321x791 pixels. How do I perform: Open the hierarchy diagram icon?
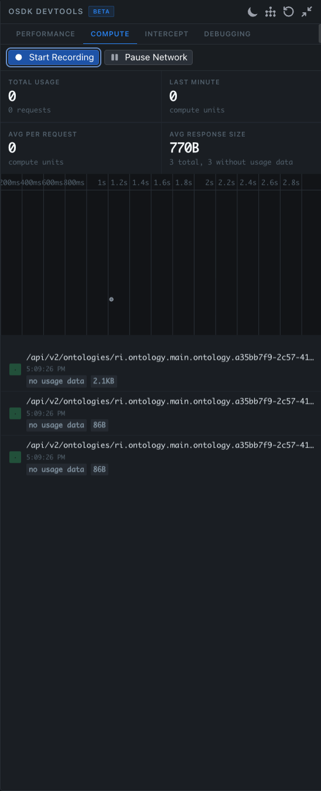point(270,12)
